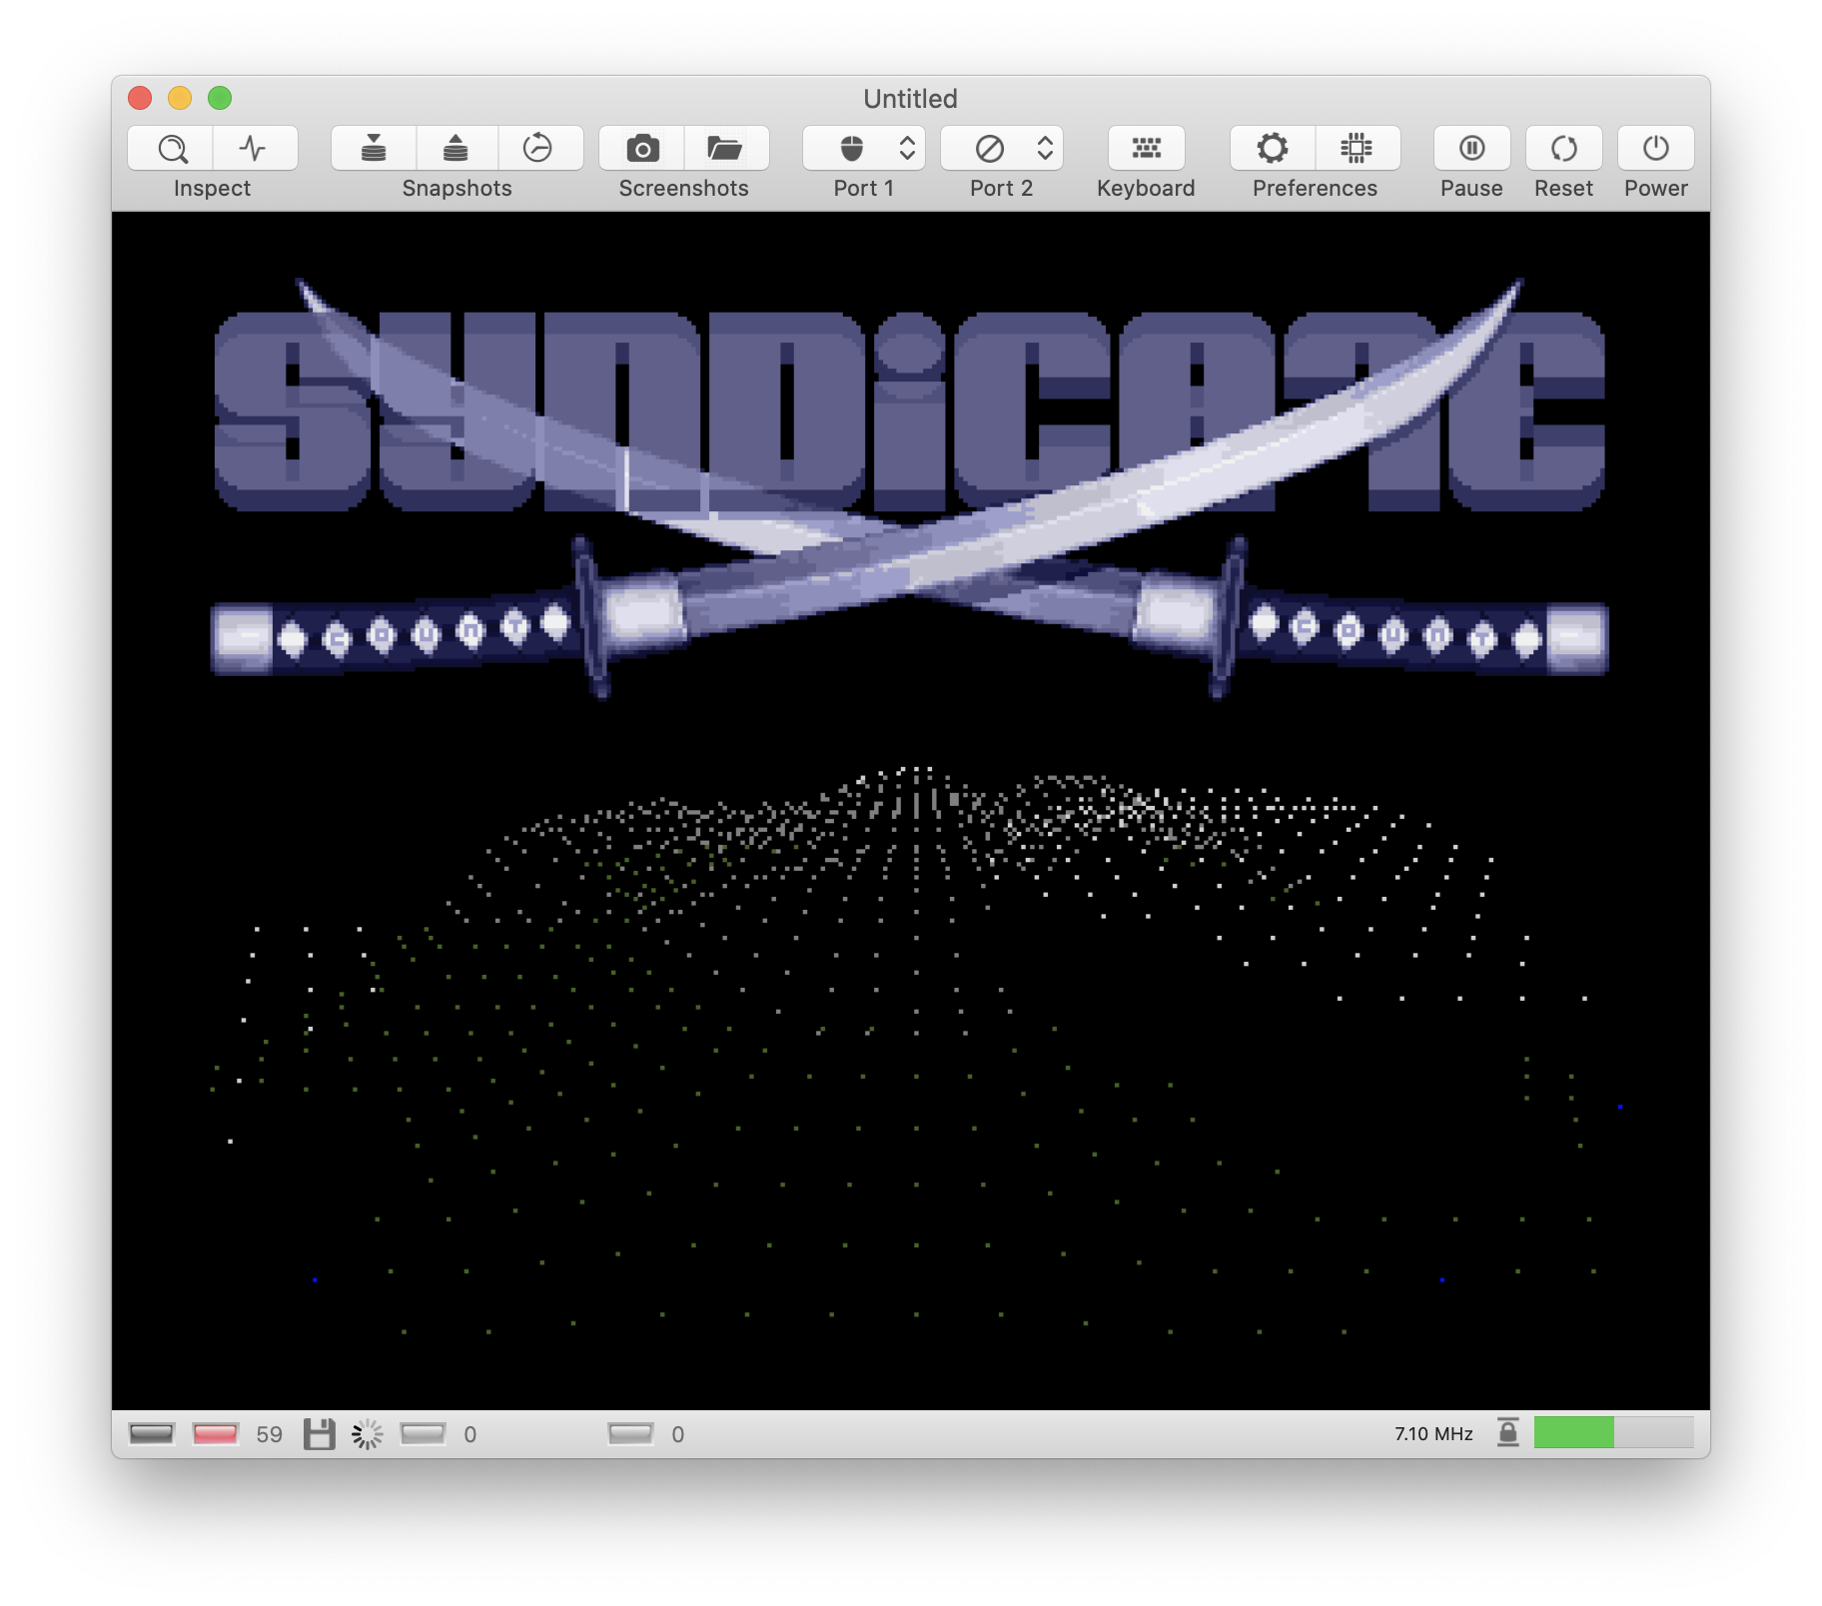Click the "Screenshots" toolbar label

pyautogui.click(x=684, y=189)
